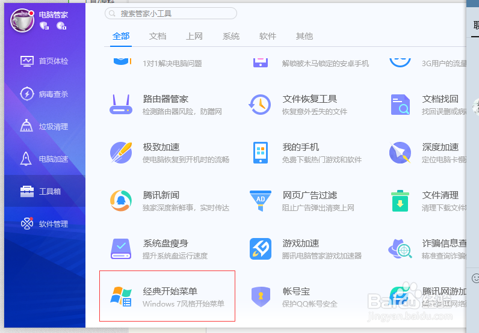
Task: Open the 游戏加速 blue game icon
Action: coord(261,249)
